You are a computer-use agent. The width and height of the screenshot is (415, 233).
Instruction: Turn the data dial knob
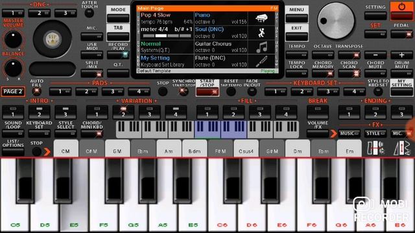tap(336, 21)
